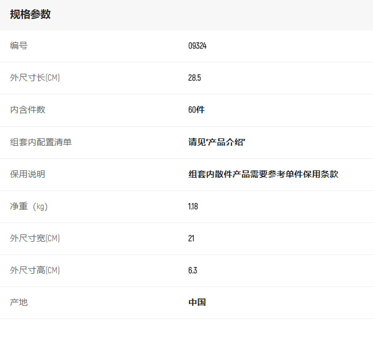
Task: Click the 规格参数 section header
Action: click(30, 14)
